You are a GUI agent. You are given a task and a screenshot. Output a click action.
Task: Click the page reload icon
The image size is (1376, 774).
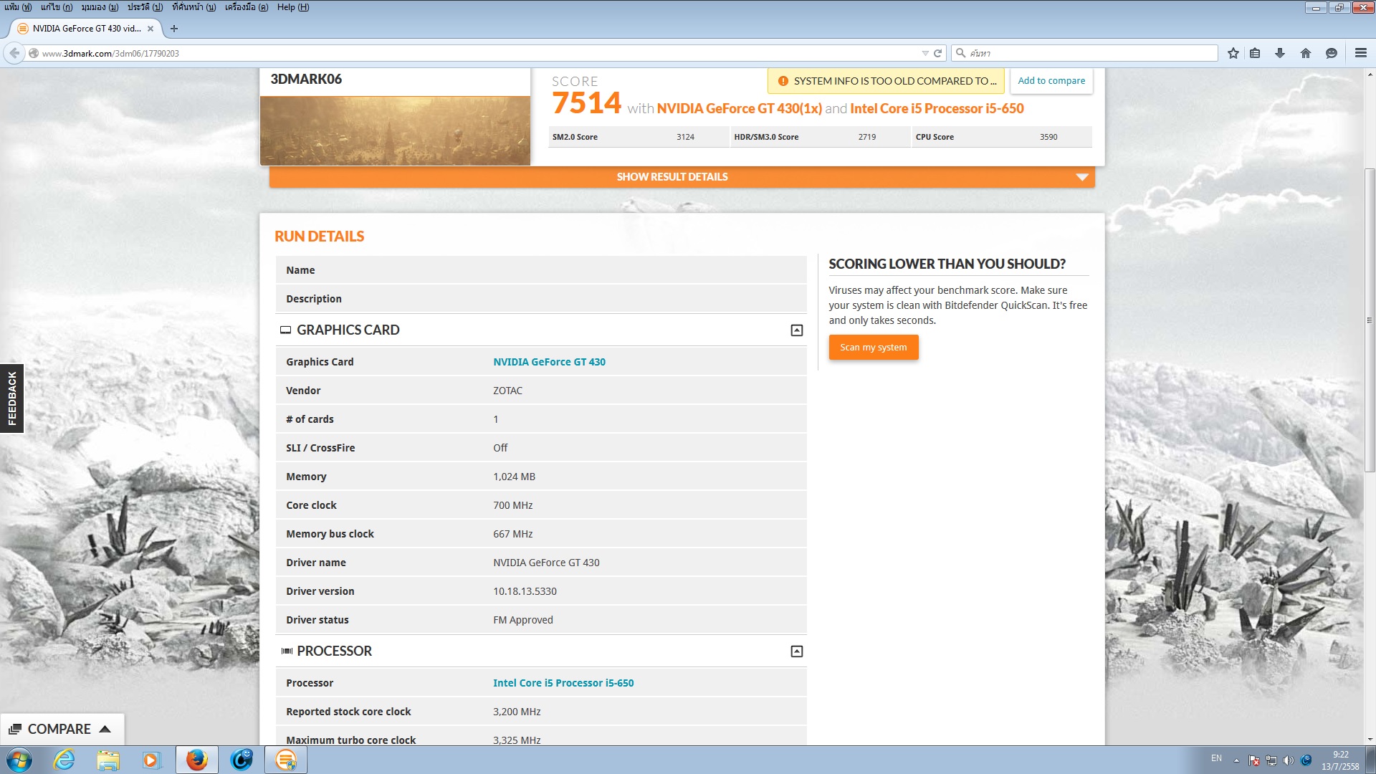[937, 53]
